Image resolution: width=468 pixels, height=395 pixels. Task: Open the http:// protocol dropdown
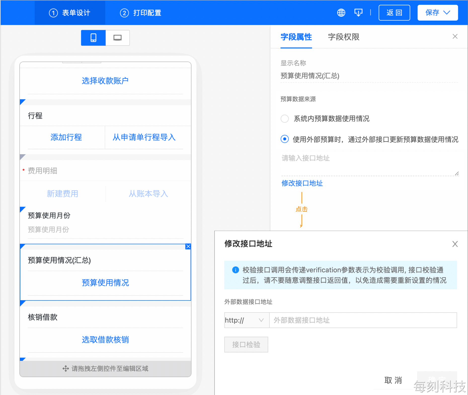pos(247,320)
